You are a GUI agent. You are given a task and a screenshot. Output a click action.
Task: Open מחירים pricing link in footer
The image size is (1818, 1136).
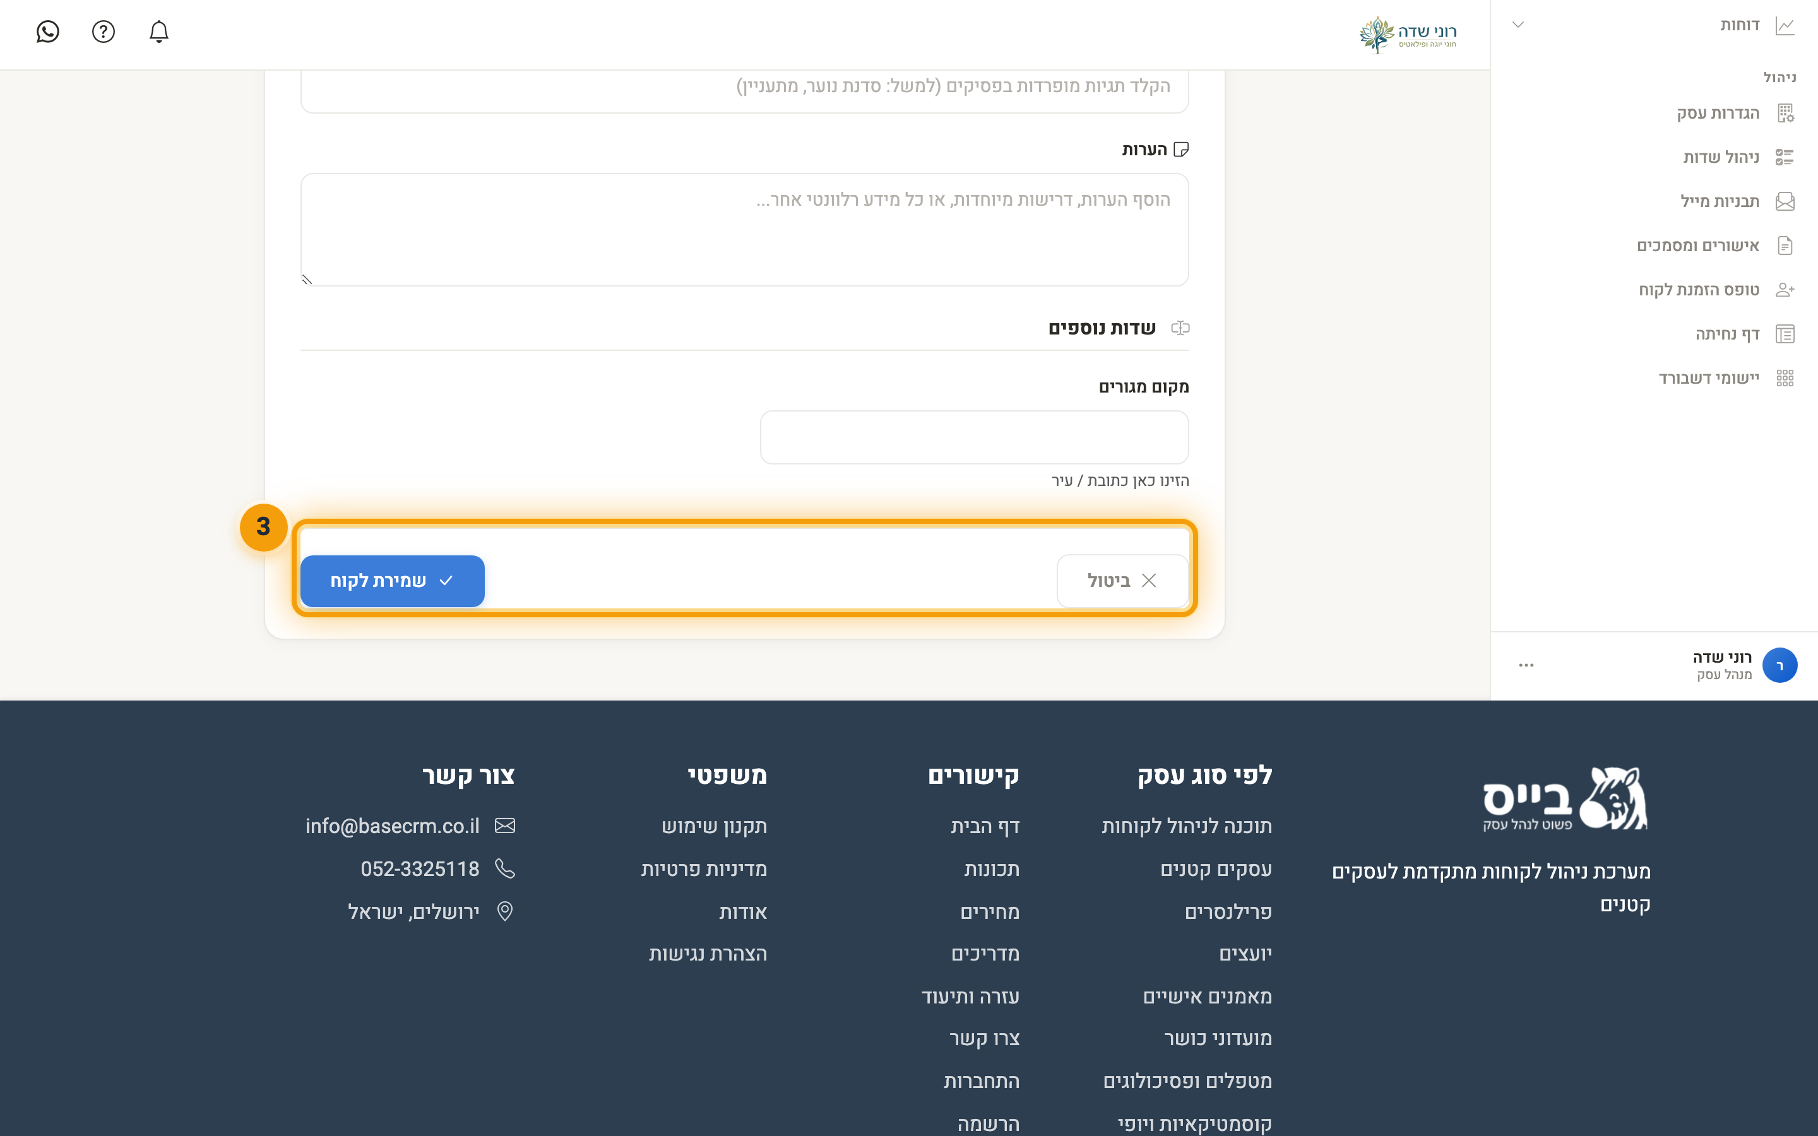[989, 912]
